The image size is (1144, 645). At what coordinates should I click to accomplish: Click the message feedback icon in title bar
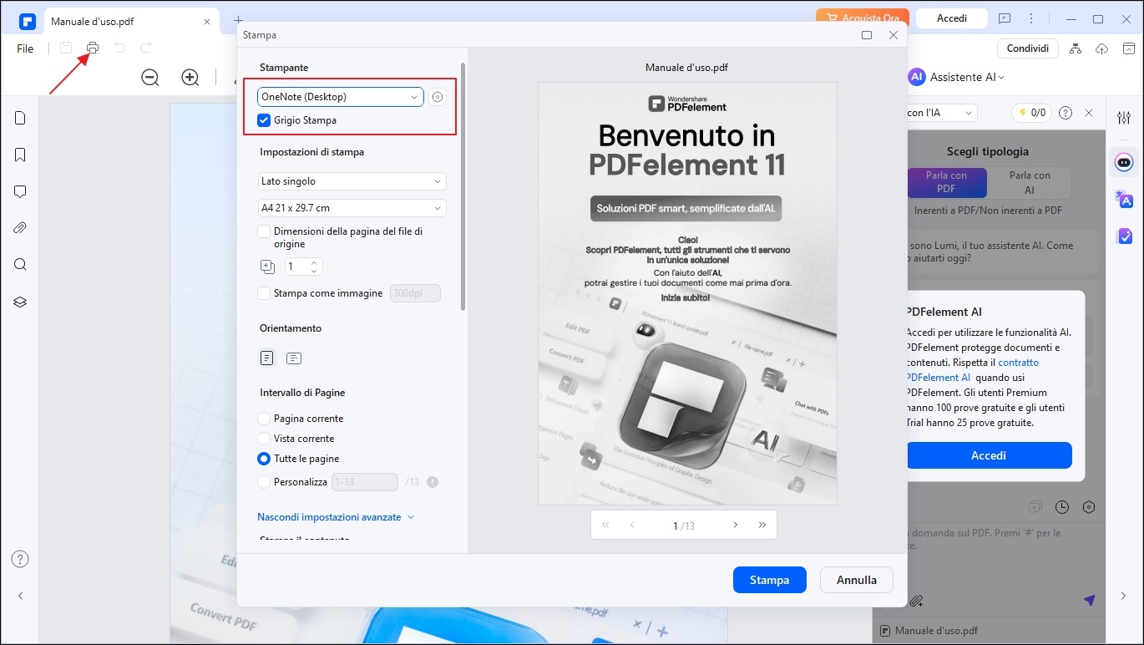1005,18
